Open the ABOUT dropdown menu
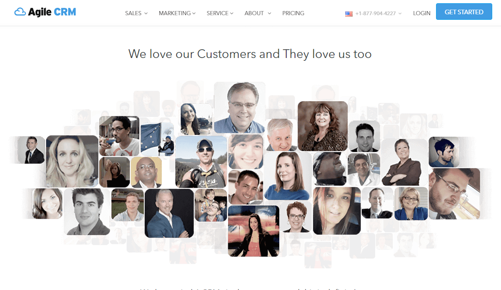 (258, 13)
